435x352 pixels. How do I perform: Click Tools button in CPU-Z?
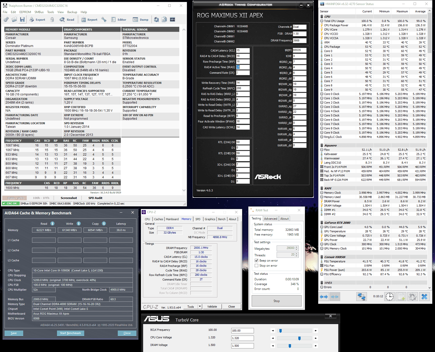[x=191, y=307]
